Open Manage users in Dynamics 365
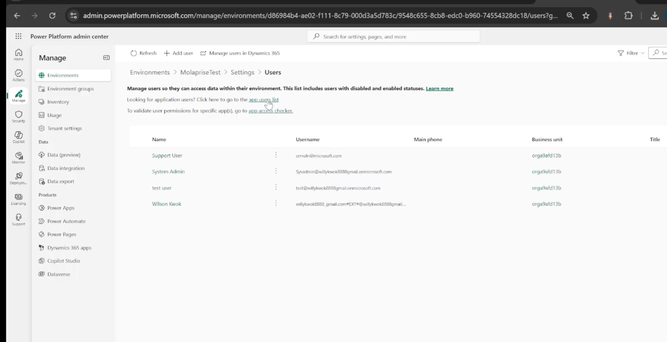Image resolution: width=667 pixels, height=342 pixels. point(240,53)
